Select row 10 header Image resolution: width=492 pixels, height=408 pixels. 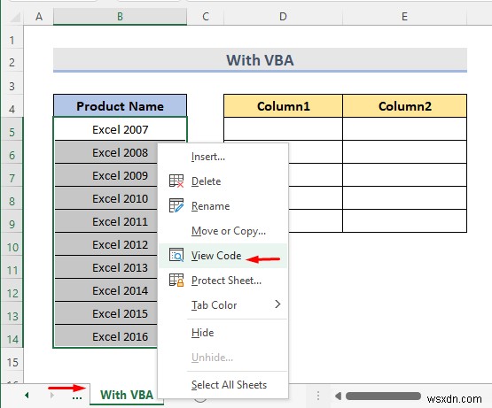[x=12, y=243]
